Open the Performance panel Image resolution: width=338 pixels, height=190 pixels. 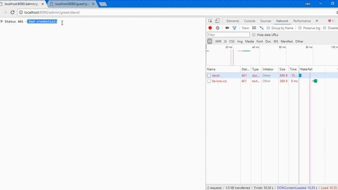pyautogui.click(x=302, y=21)
